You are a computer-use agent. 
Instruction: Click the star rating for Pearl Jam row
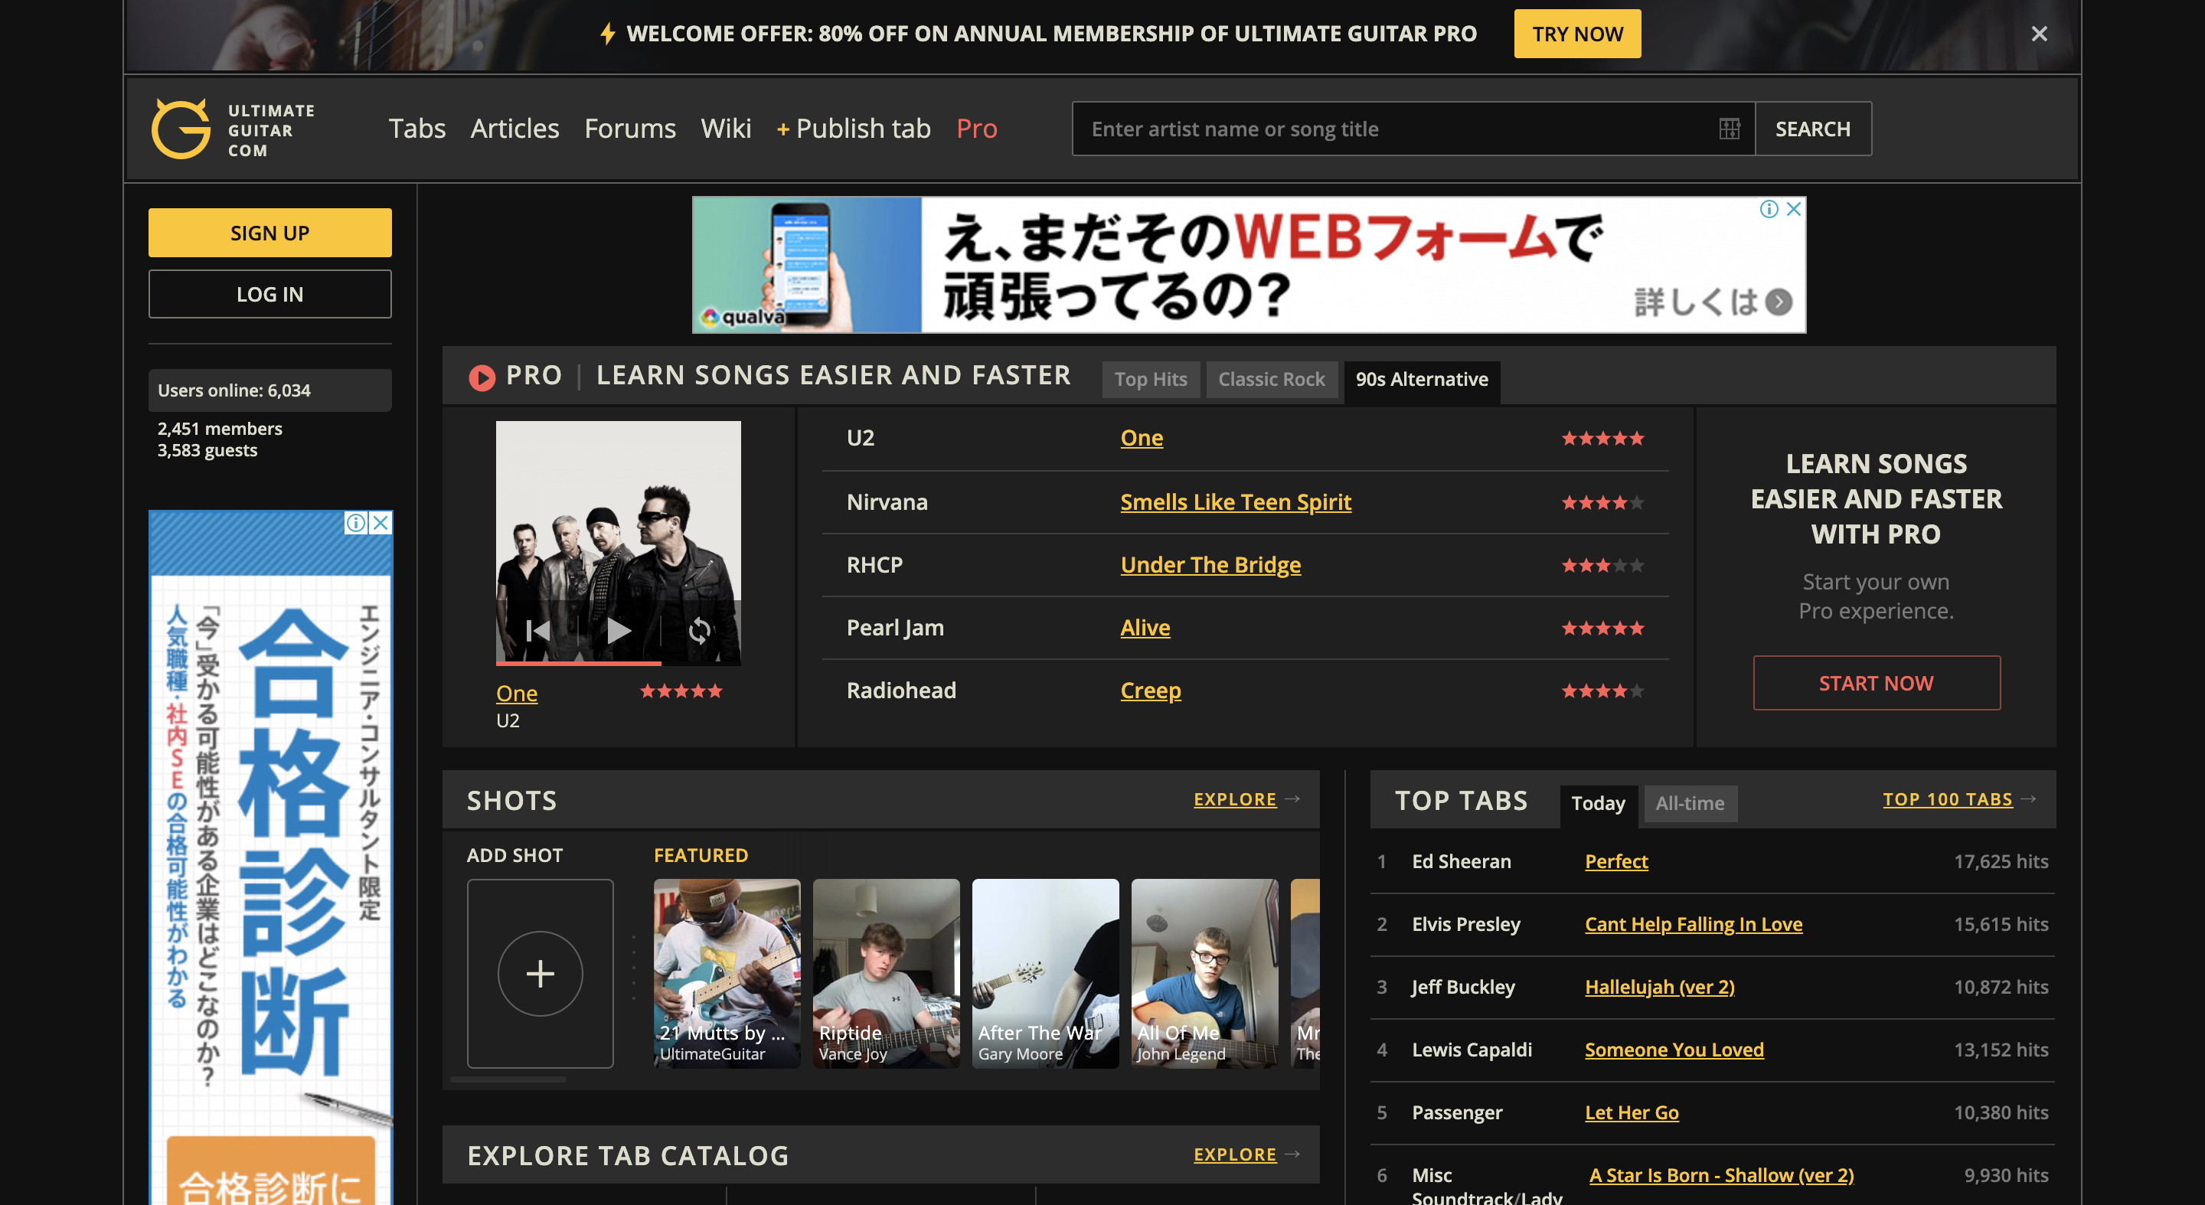coord(1602,629)
